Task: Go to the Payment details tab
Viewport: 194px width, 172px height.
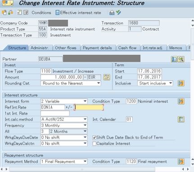Action: (97, 48)
